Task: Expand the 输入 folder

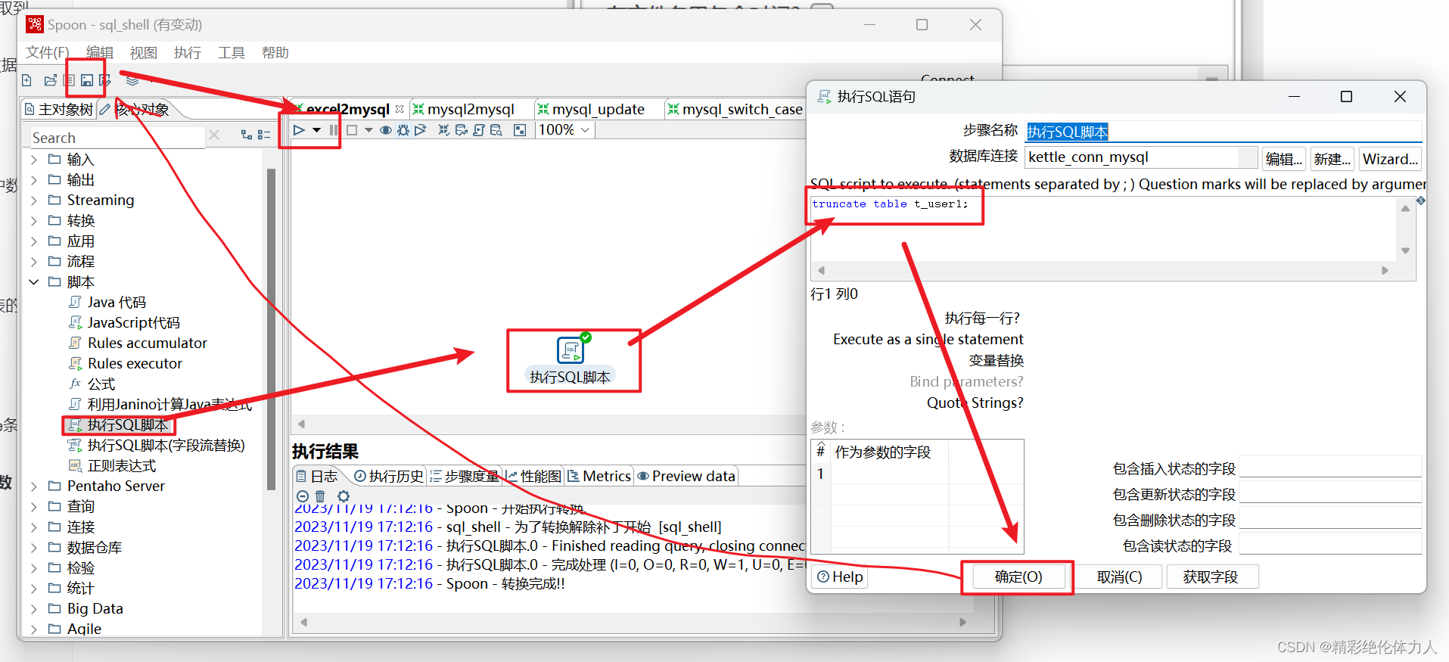Action: click(34, 160)
